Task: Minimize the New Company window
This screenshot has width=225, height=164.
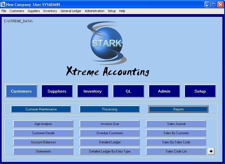Action: [207, 5]
